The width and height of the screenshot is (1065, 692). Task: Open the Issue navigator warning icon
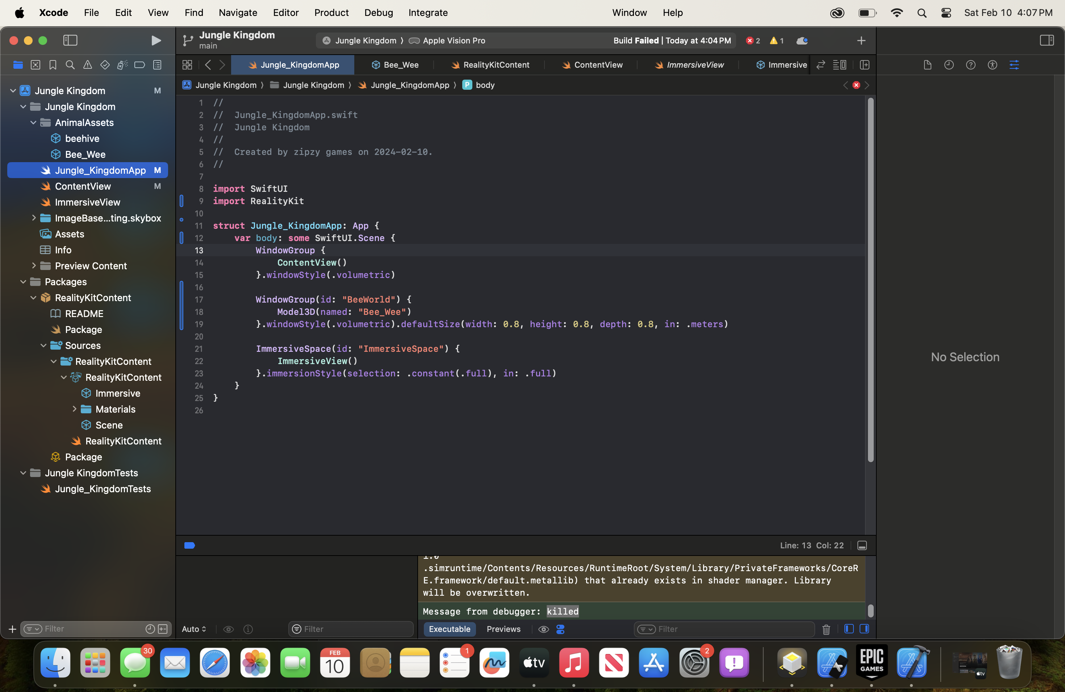click(x=87, y=65)
